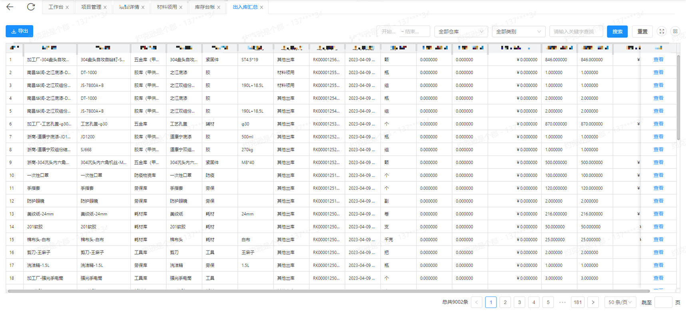The width and height of the screenshot is (686, 314).
Task: Go to the next page with the arrow
Action: (x=593, y=302)
